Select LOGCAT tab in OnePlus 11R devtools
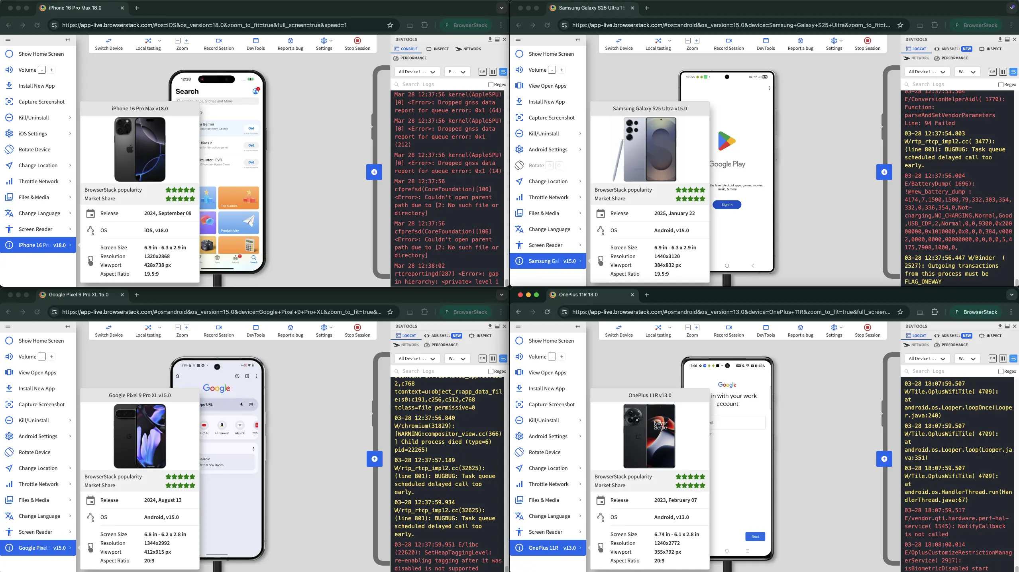The height and width of the screenshot is (572, 1019). (916, 336)
